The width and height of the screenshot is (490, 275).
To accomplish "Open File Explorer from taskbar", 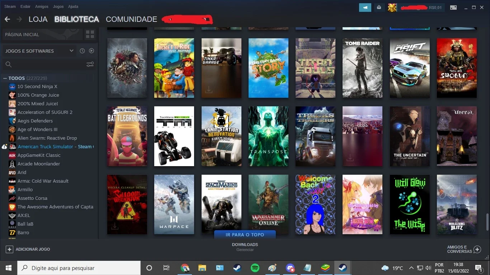I will tap(202, 268).
